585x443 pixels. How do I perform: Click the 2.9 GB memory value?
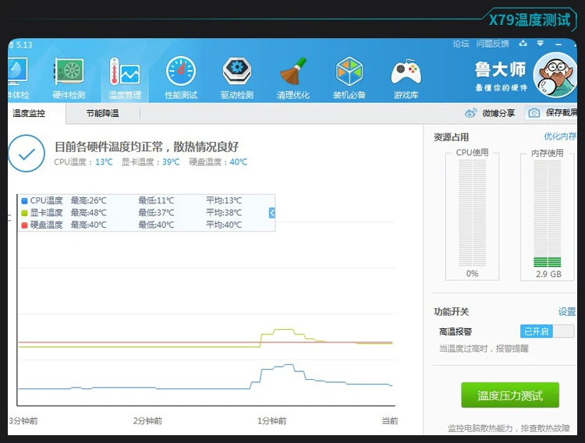[x=548, y=274]
